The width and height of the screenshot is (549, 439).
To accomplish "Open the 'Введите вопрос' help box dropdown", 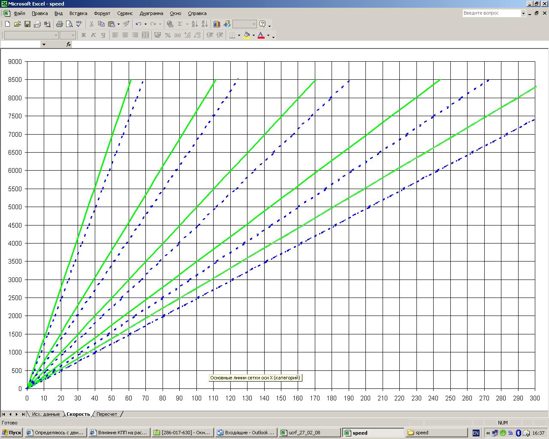I will pos(523,13).
